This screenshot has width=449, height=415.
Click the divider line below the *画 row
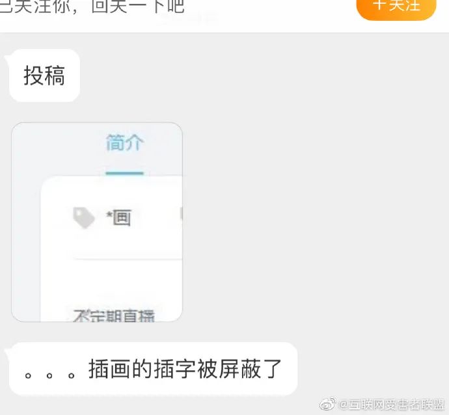tap(128, 259)
